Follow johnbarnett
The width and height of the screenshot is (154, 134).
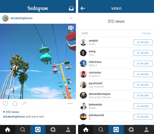[143, 117]
